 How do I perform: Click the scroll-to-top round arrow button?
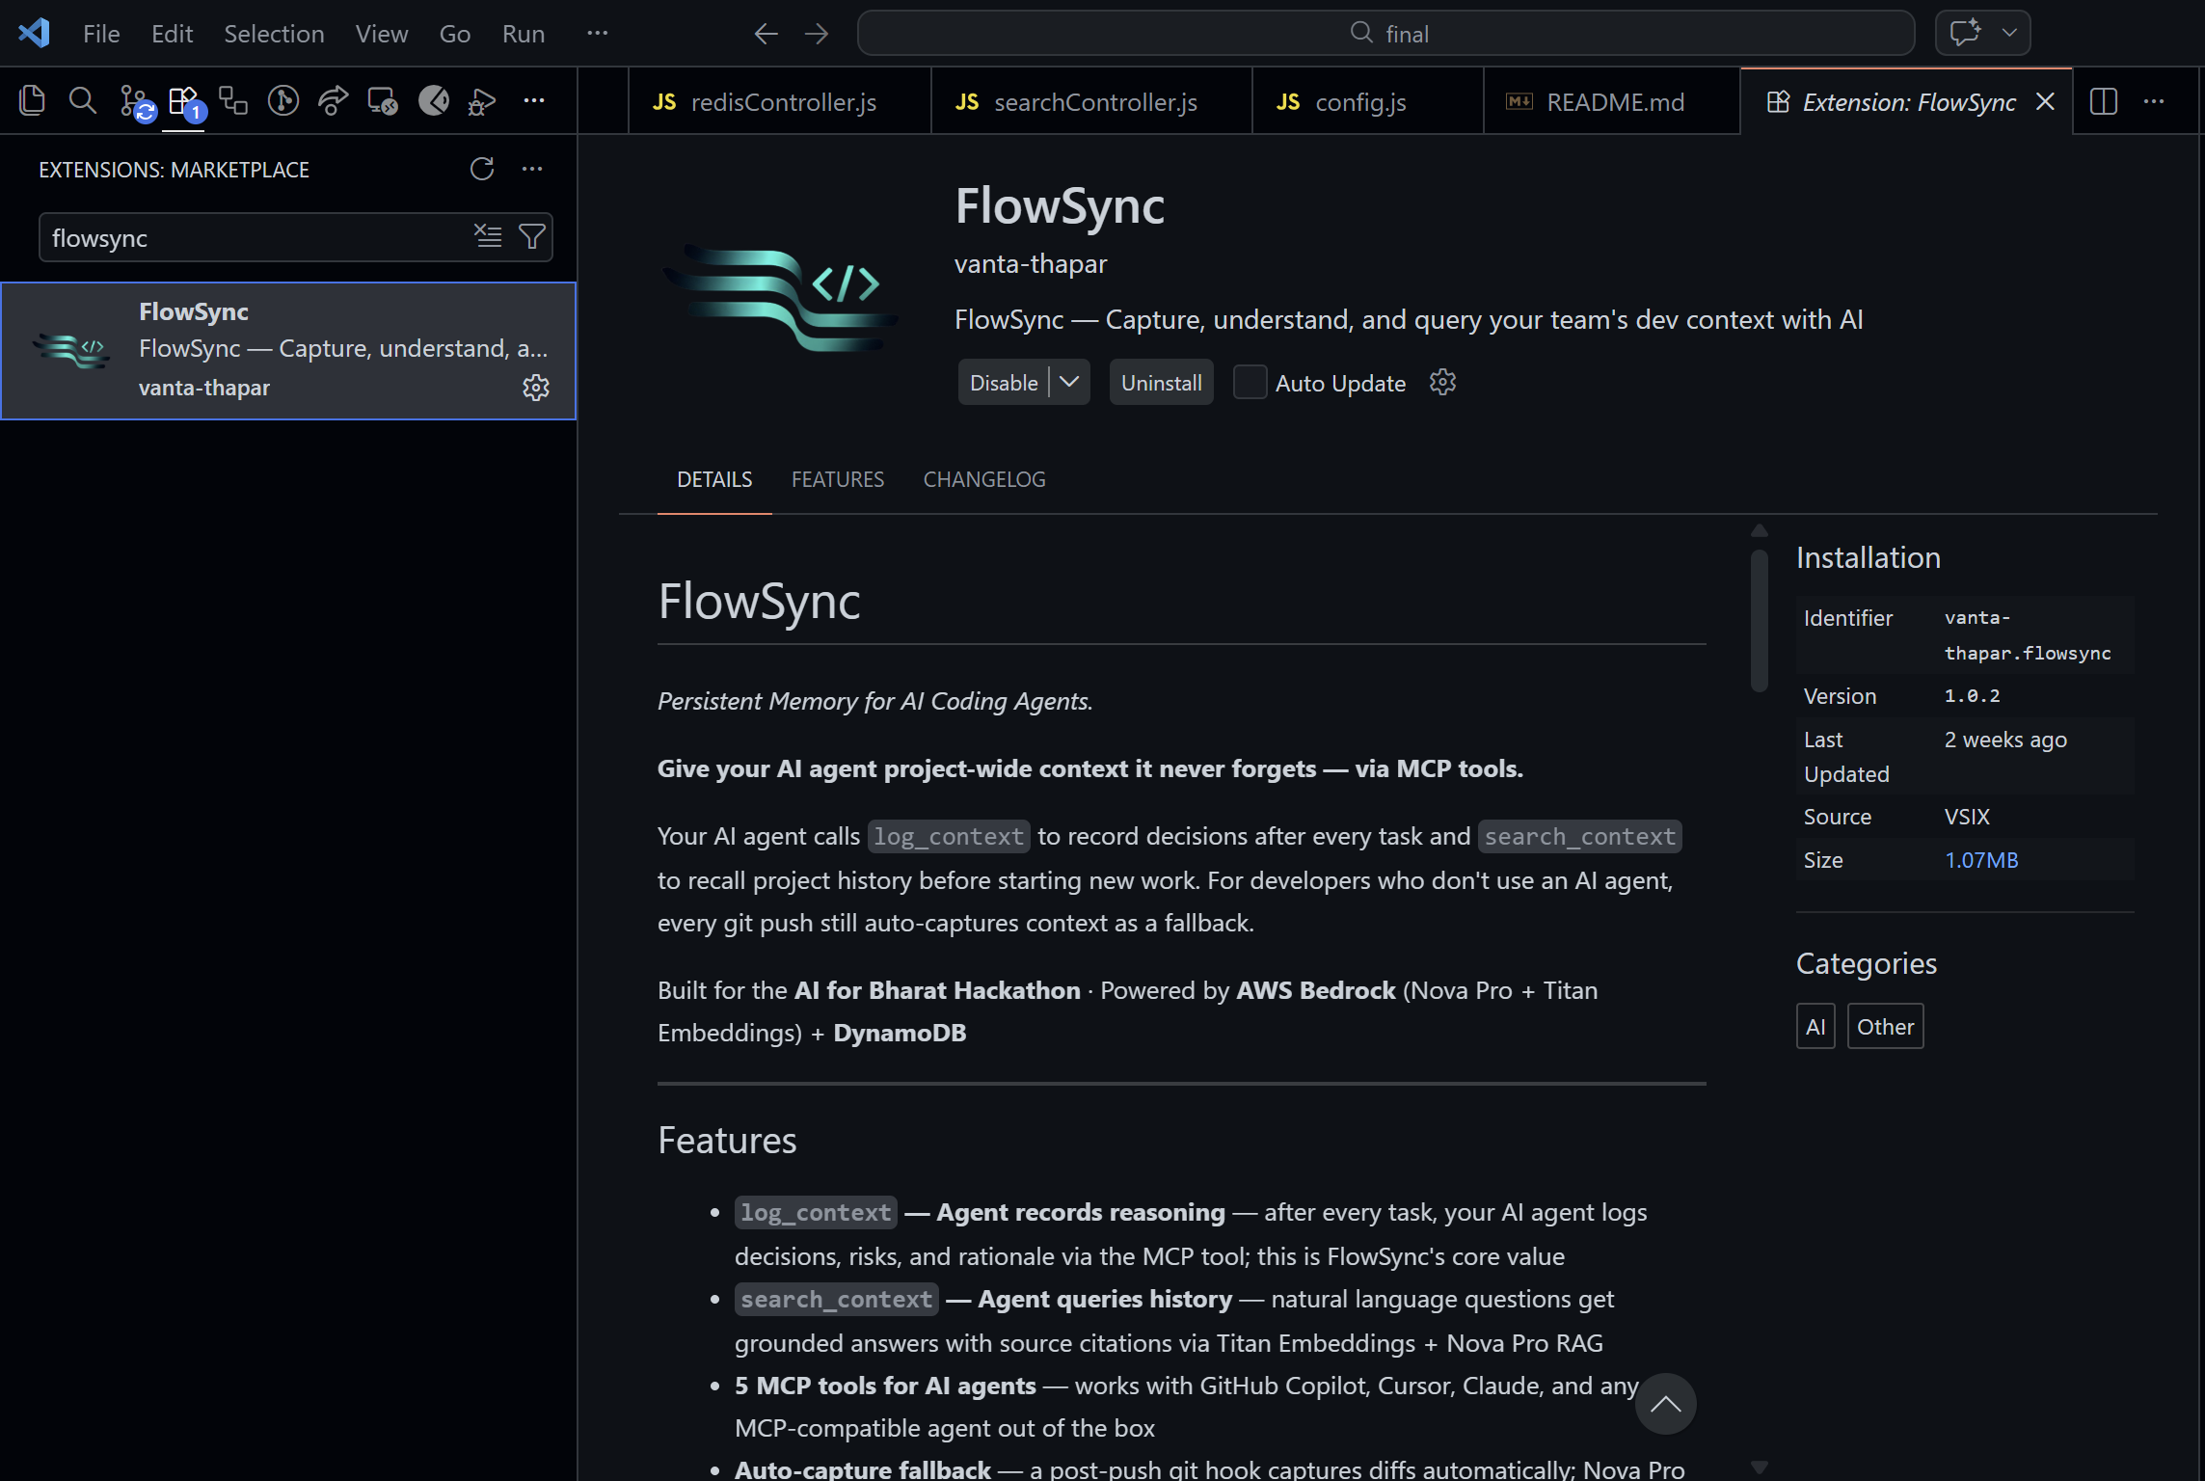1665,1404
